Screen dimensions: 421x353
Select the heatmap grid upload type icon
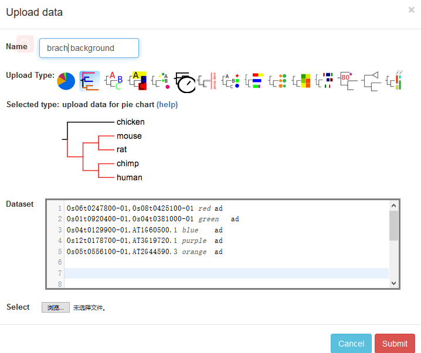point(301,81)
